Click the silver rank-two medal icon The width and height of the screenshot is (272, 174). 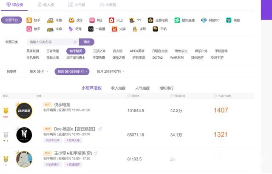[6, 134]
